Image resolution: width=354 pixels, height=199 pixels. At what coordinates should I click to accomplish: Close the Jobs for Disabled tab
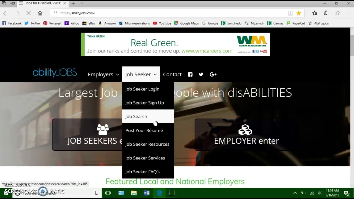[x=64, y=3]
